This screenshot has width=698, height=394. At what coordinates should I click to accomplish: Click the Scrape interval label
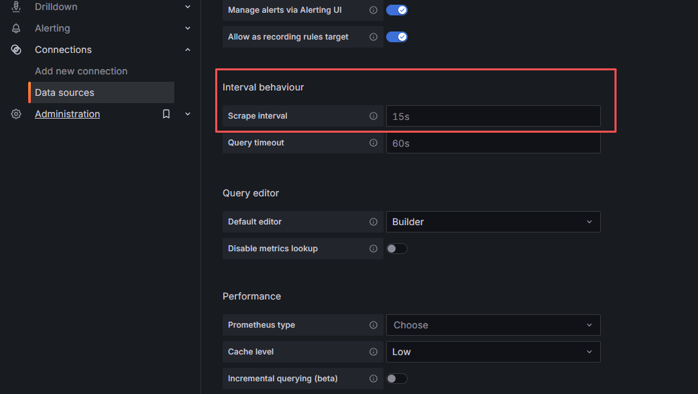click(x=257, y=116)
